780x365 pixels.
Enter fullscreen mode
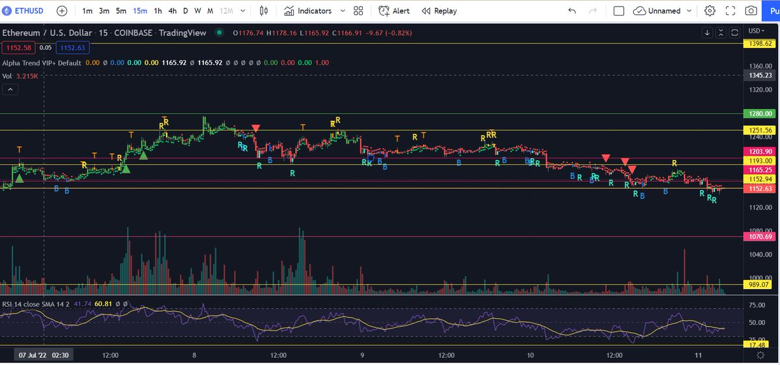point(730,11)
